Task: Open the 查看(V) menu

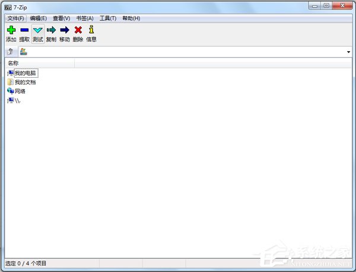Action: (x=61, y=18)
